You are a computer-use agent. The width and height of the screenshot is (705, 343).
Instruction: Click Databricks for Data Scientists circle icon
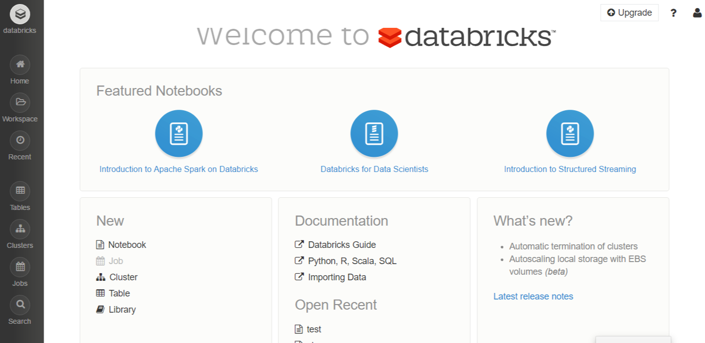tap(374, 134)
